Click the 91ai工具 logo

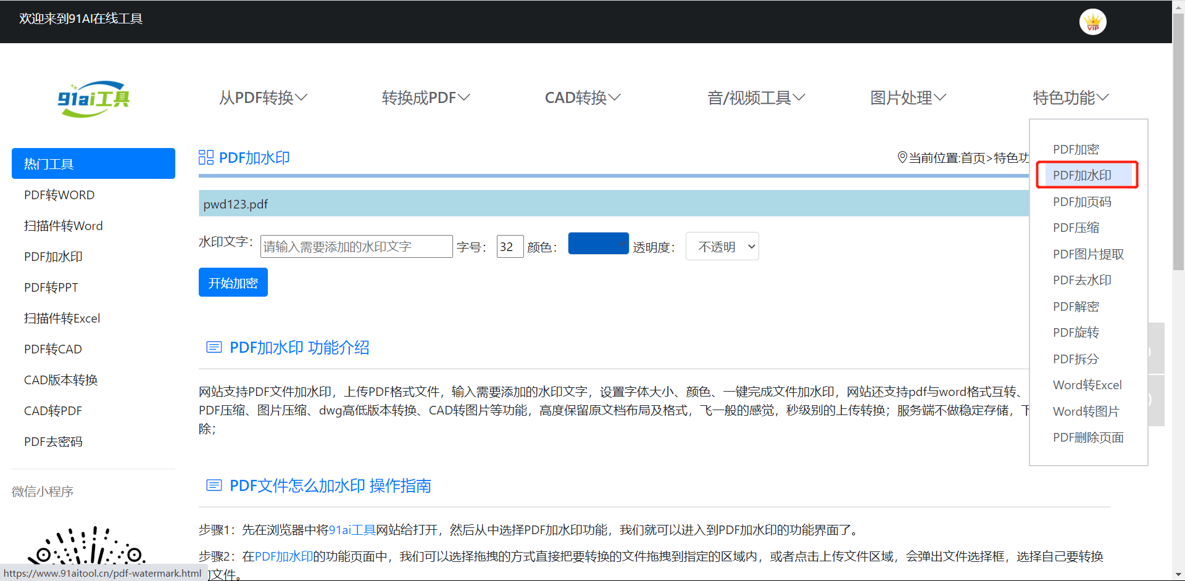[94, 99]
